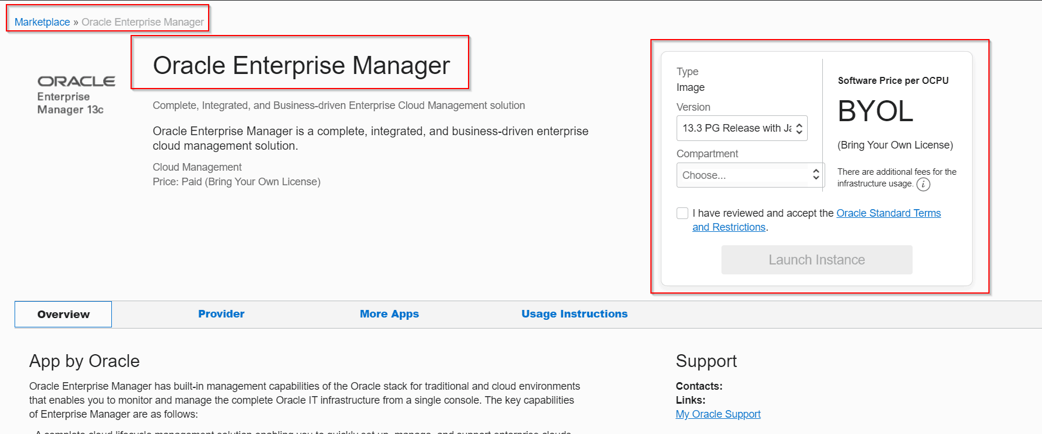
Task: Click the Support heading
Action: coord(706,361)
